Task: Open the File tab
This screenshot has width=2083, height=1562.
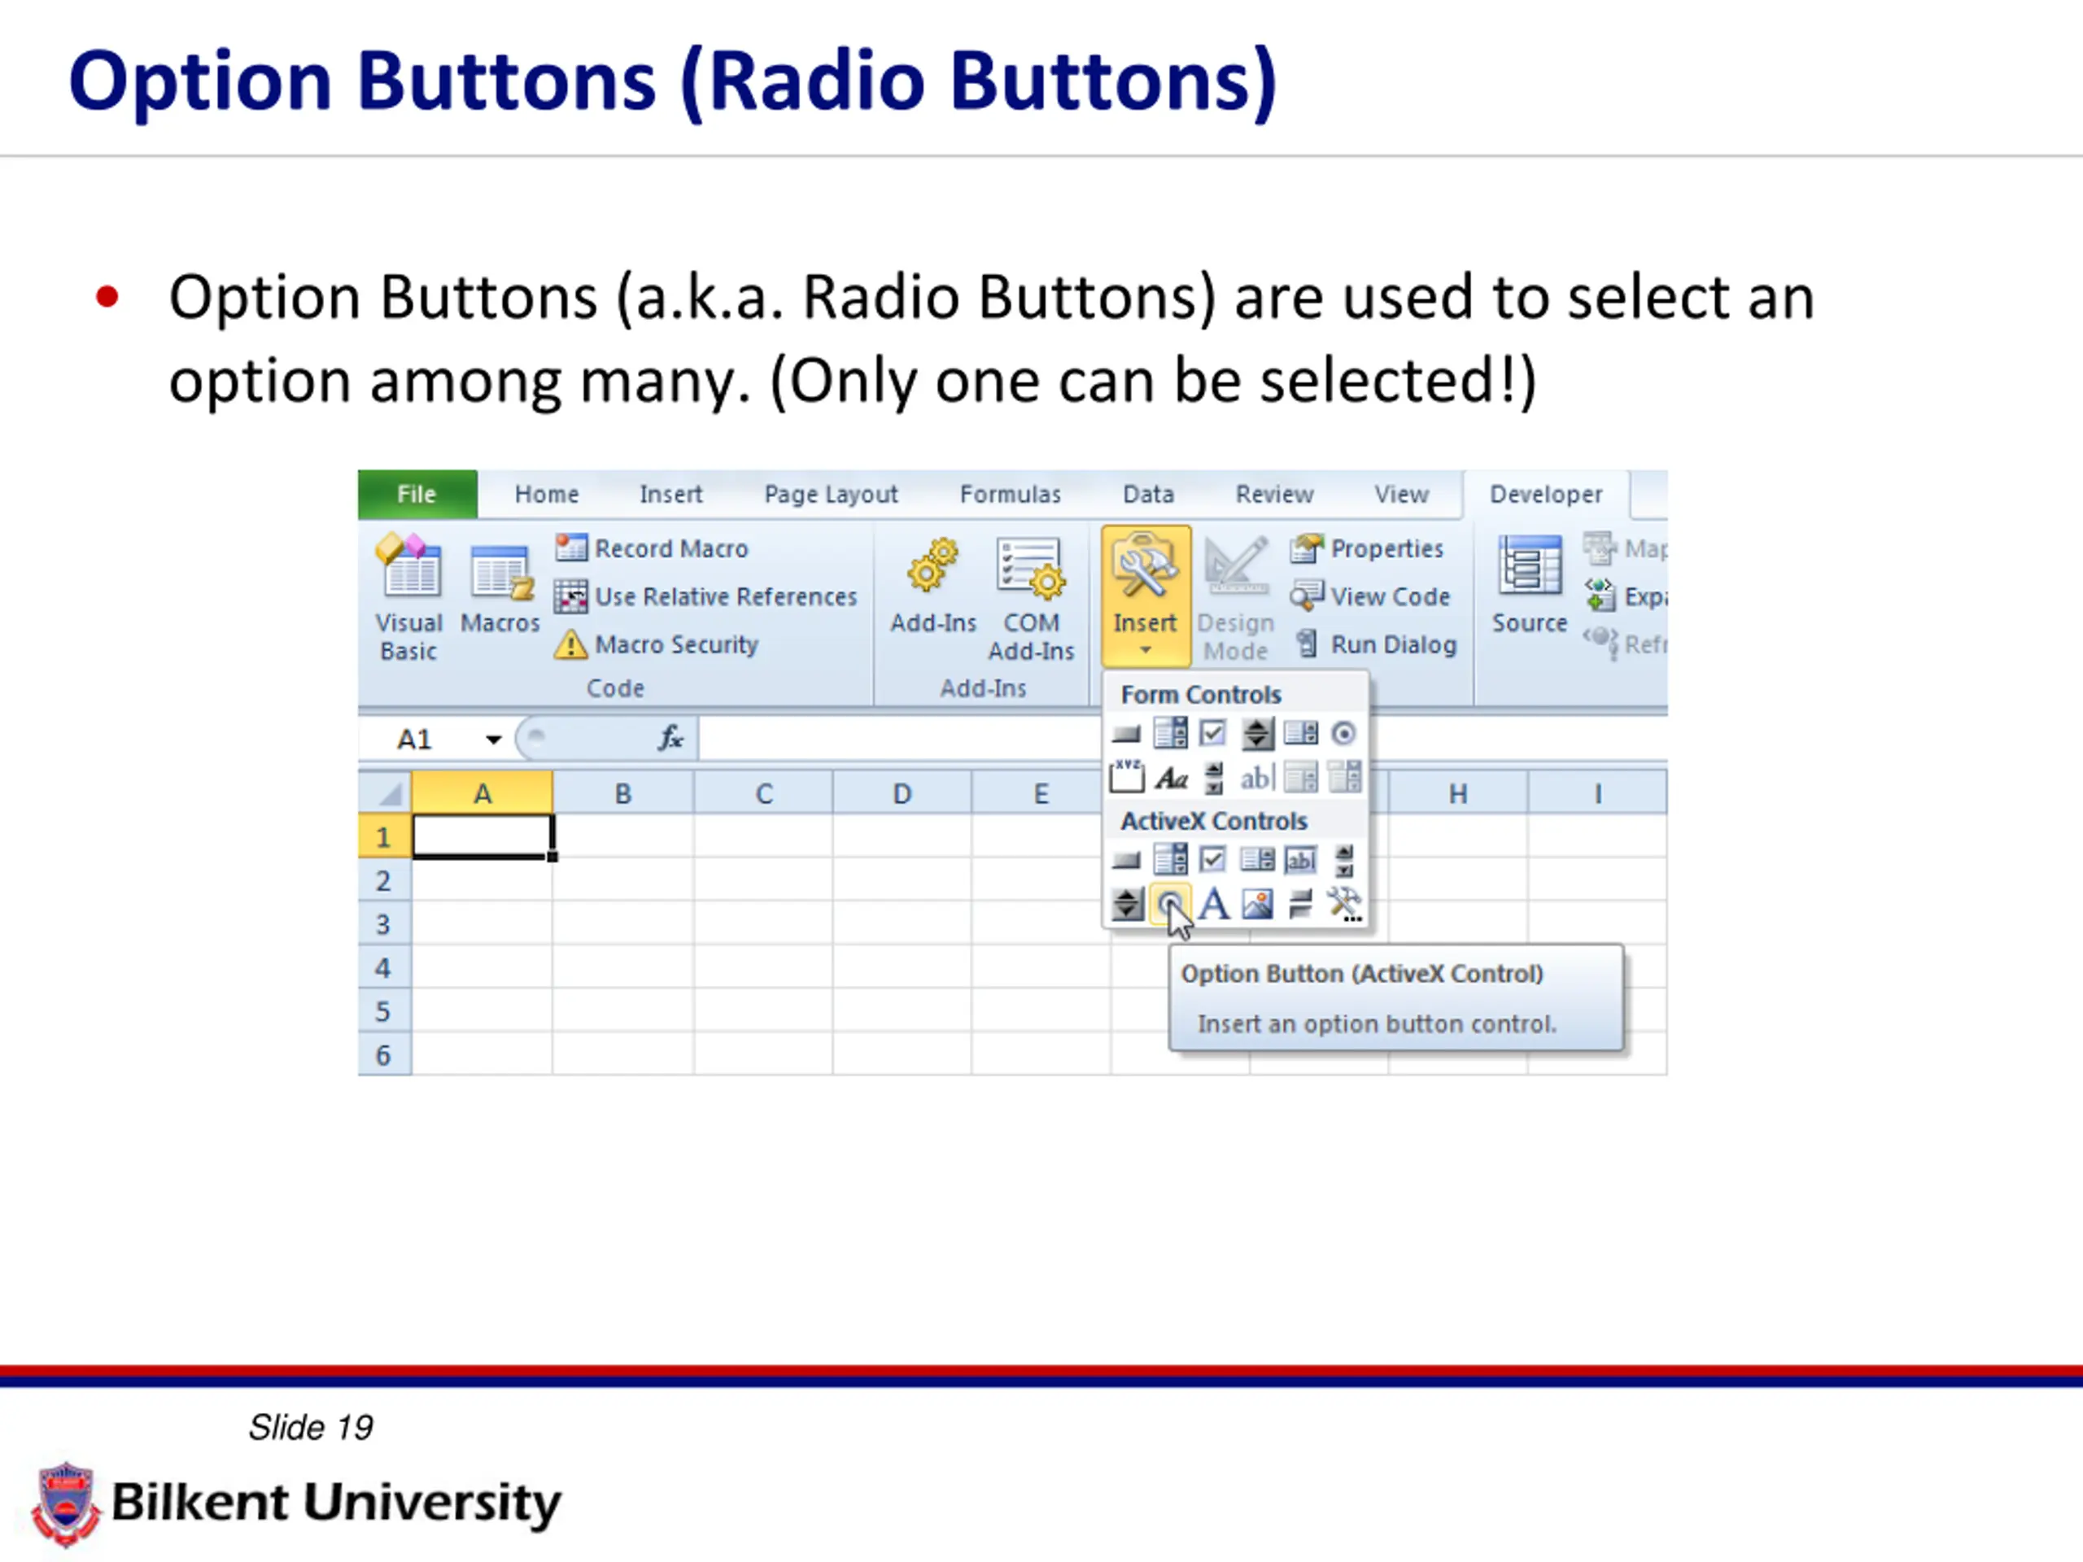Action: (417, 495)
